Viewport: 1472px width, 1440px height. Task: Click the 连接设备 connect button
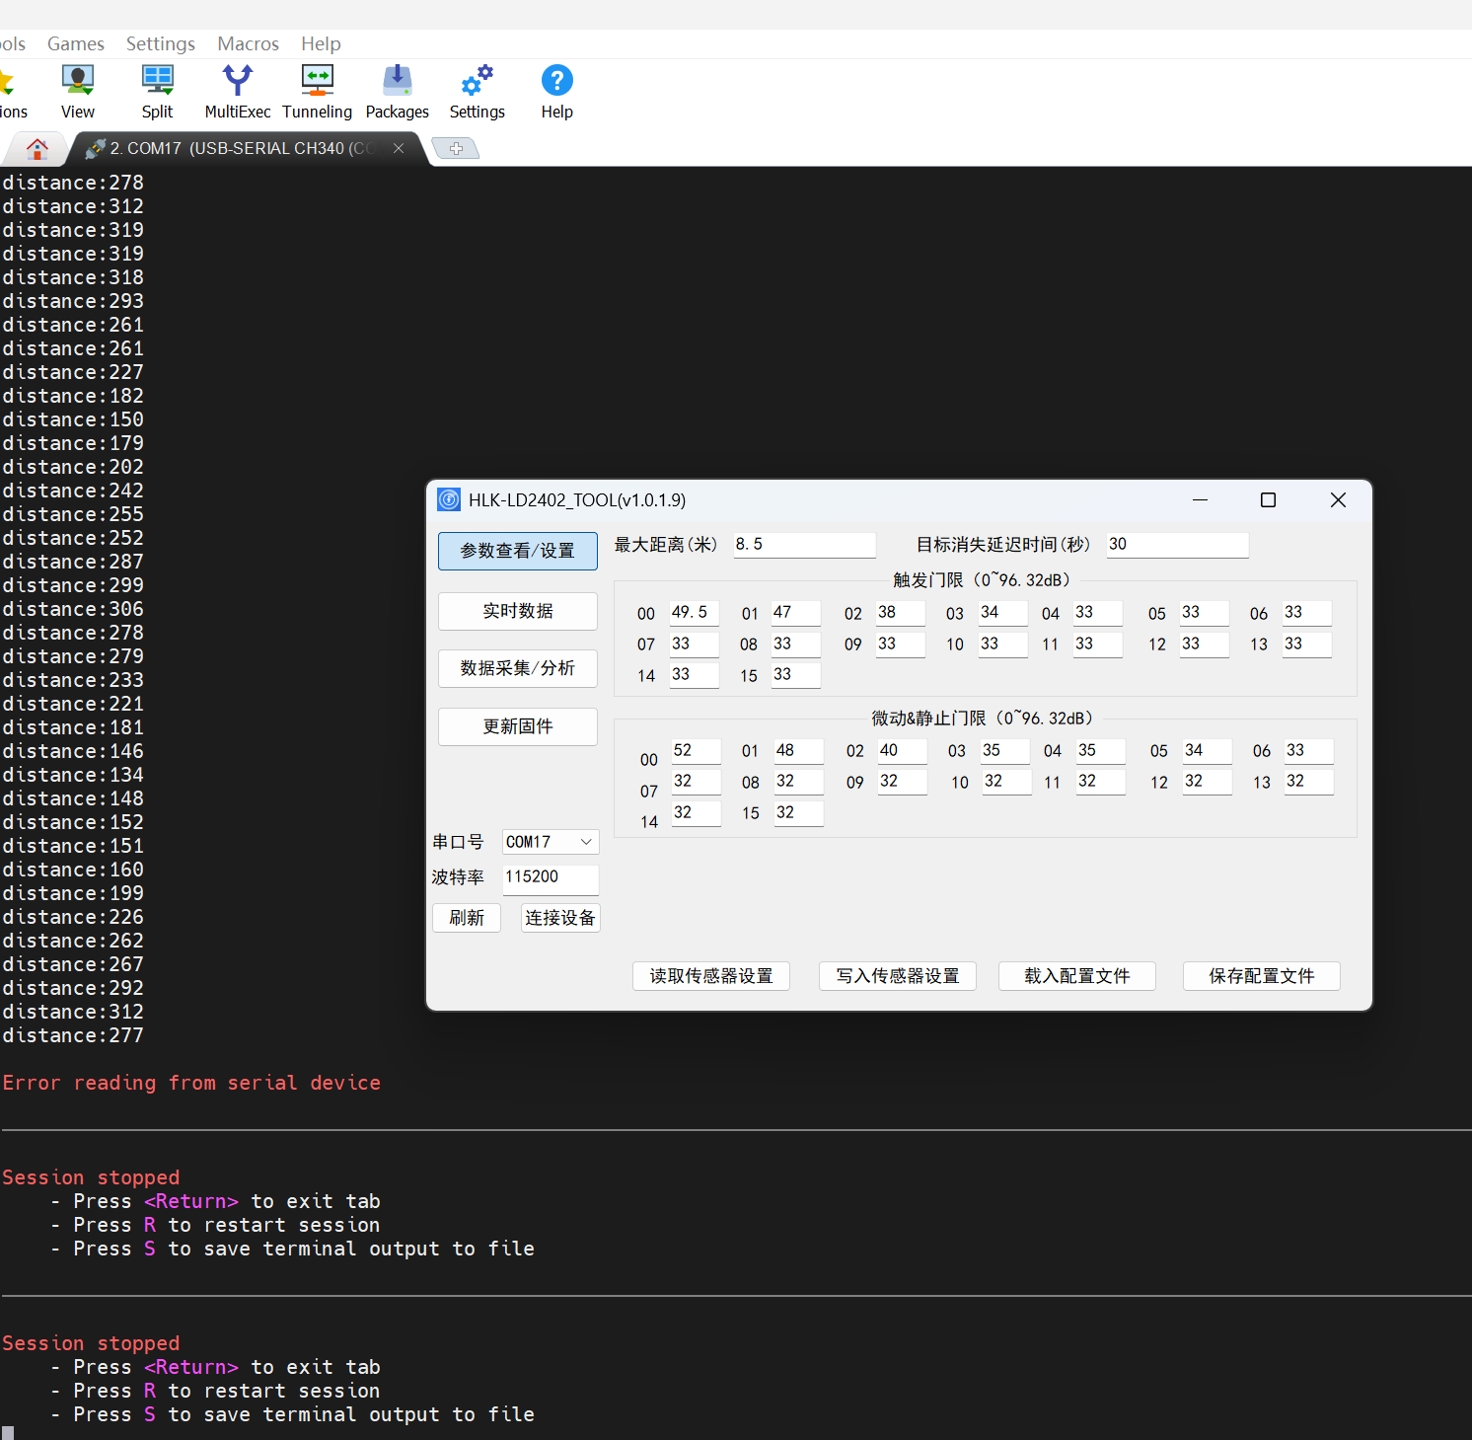click(x=560, y=918)
